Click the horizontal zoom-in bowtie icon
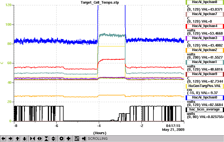 tap(32, 139)
